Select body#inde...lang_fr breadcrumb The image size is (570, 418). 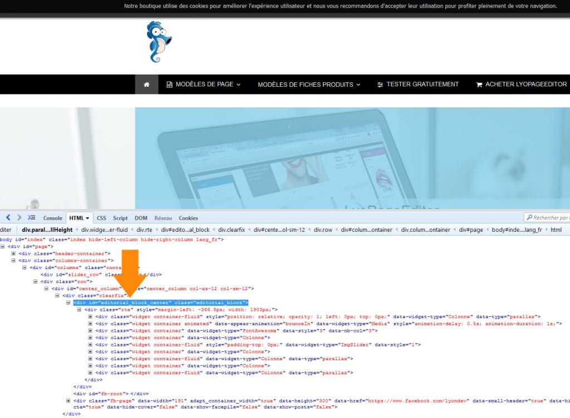517,230
